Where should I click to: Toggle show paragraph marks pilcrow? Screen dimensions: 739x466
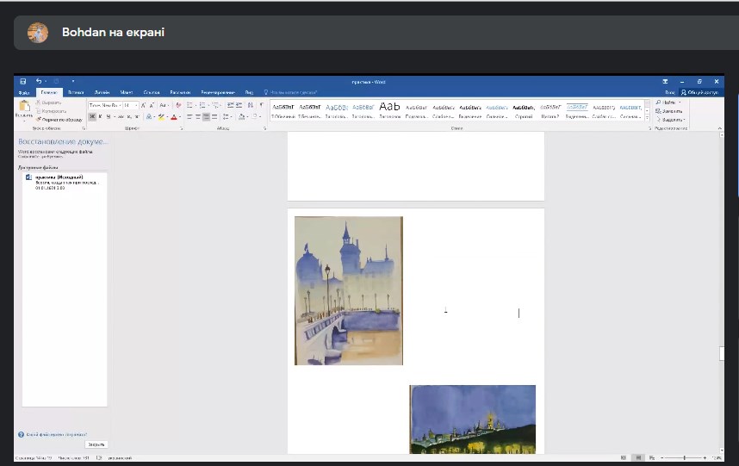(x=261, y=106)
